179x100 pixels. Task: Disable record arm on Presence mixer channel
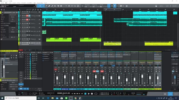tap(94, 71)
